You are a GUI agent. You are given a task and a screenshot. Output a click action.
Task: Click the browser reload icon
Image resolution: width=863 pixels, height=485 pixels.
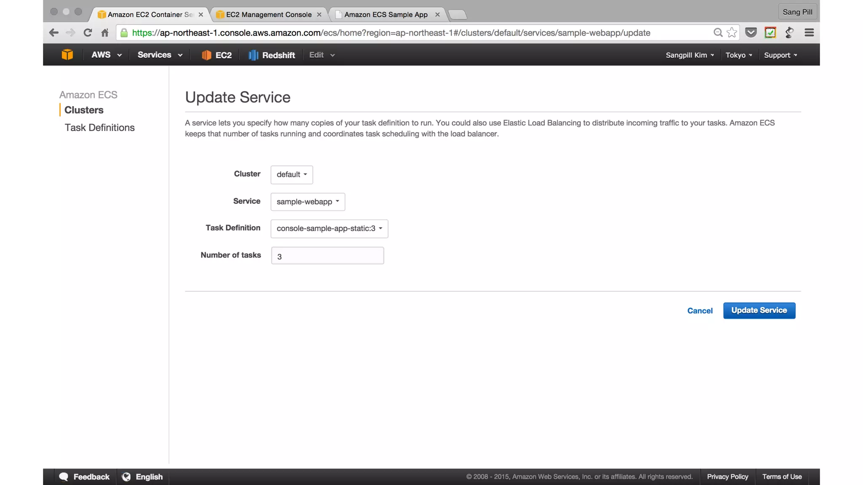(88, 33)
